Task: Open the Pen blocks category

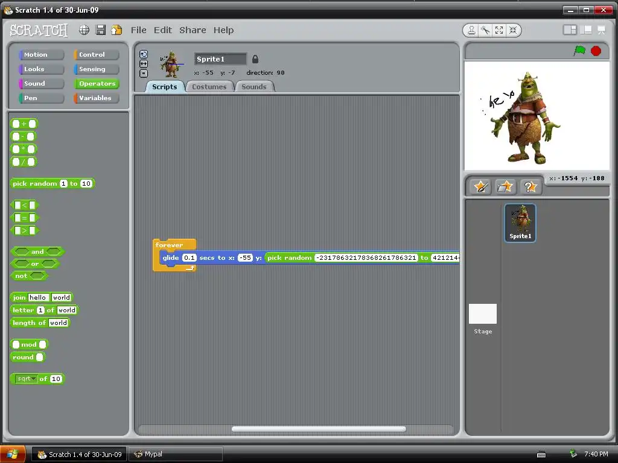Action: (x=41, y=98)
